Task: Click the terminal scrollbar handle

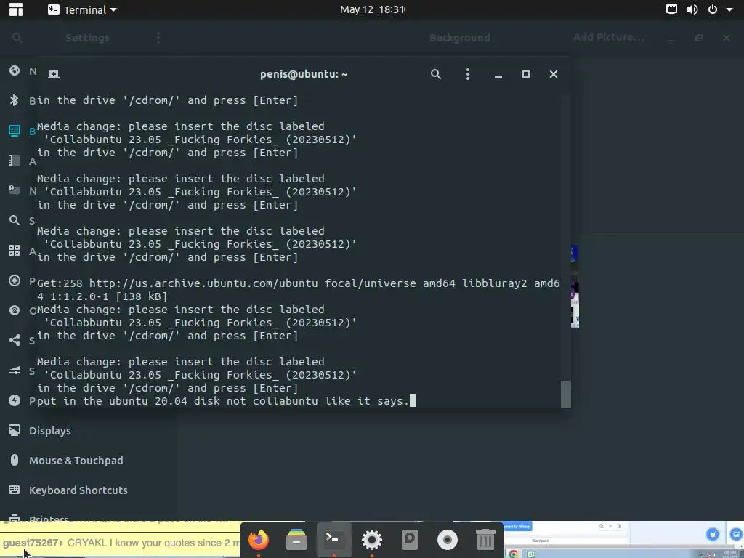Action: [565, 395]
